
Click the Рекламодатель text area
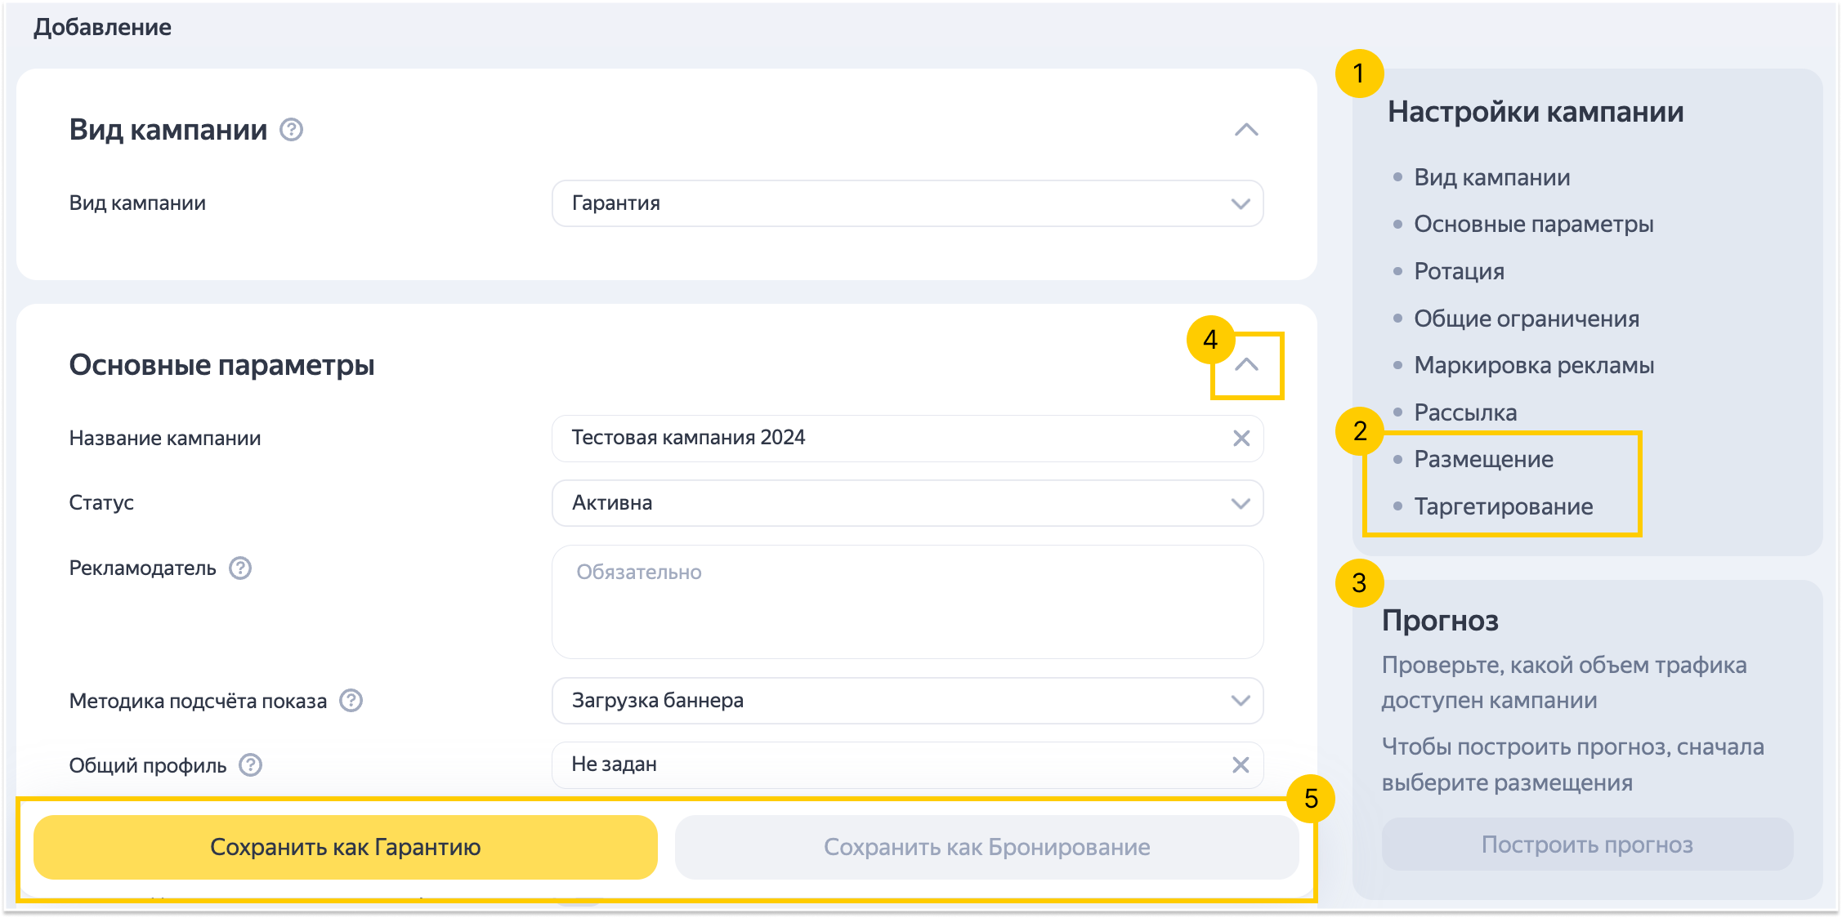point(907,602)
